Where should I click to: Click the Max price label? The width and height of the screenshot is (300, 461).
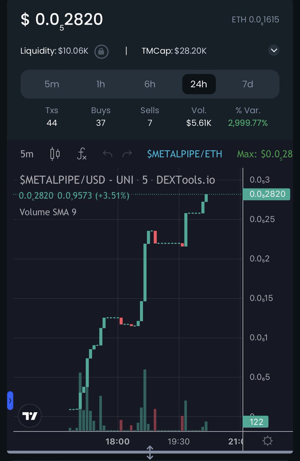coord(265,154)
